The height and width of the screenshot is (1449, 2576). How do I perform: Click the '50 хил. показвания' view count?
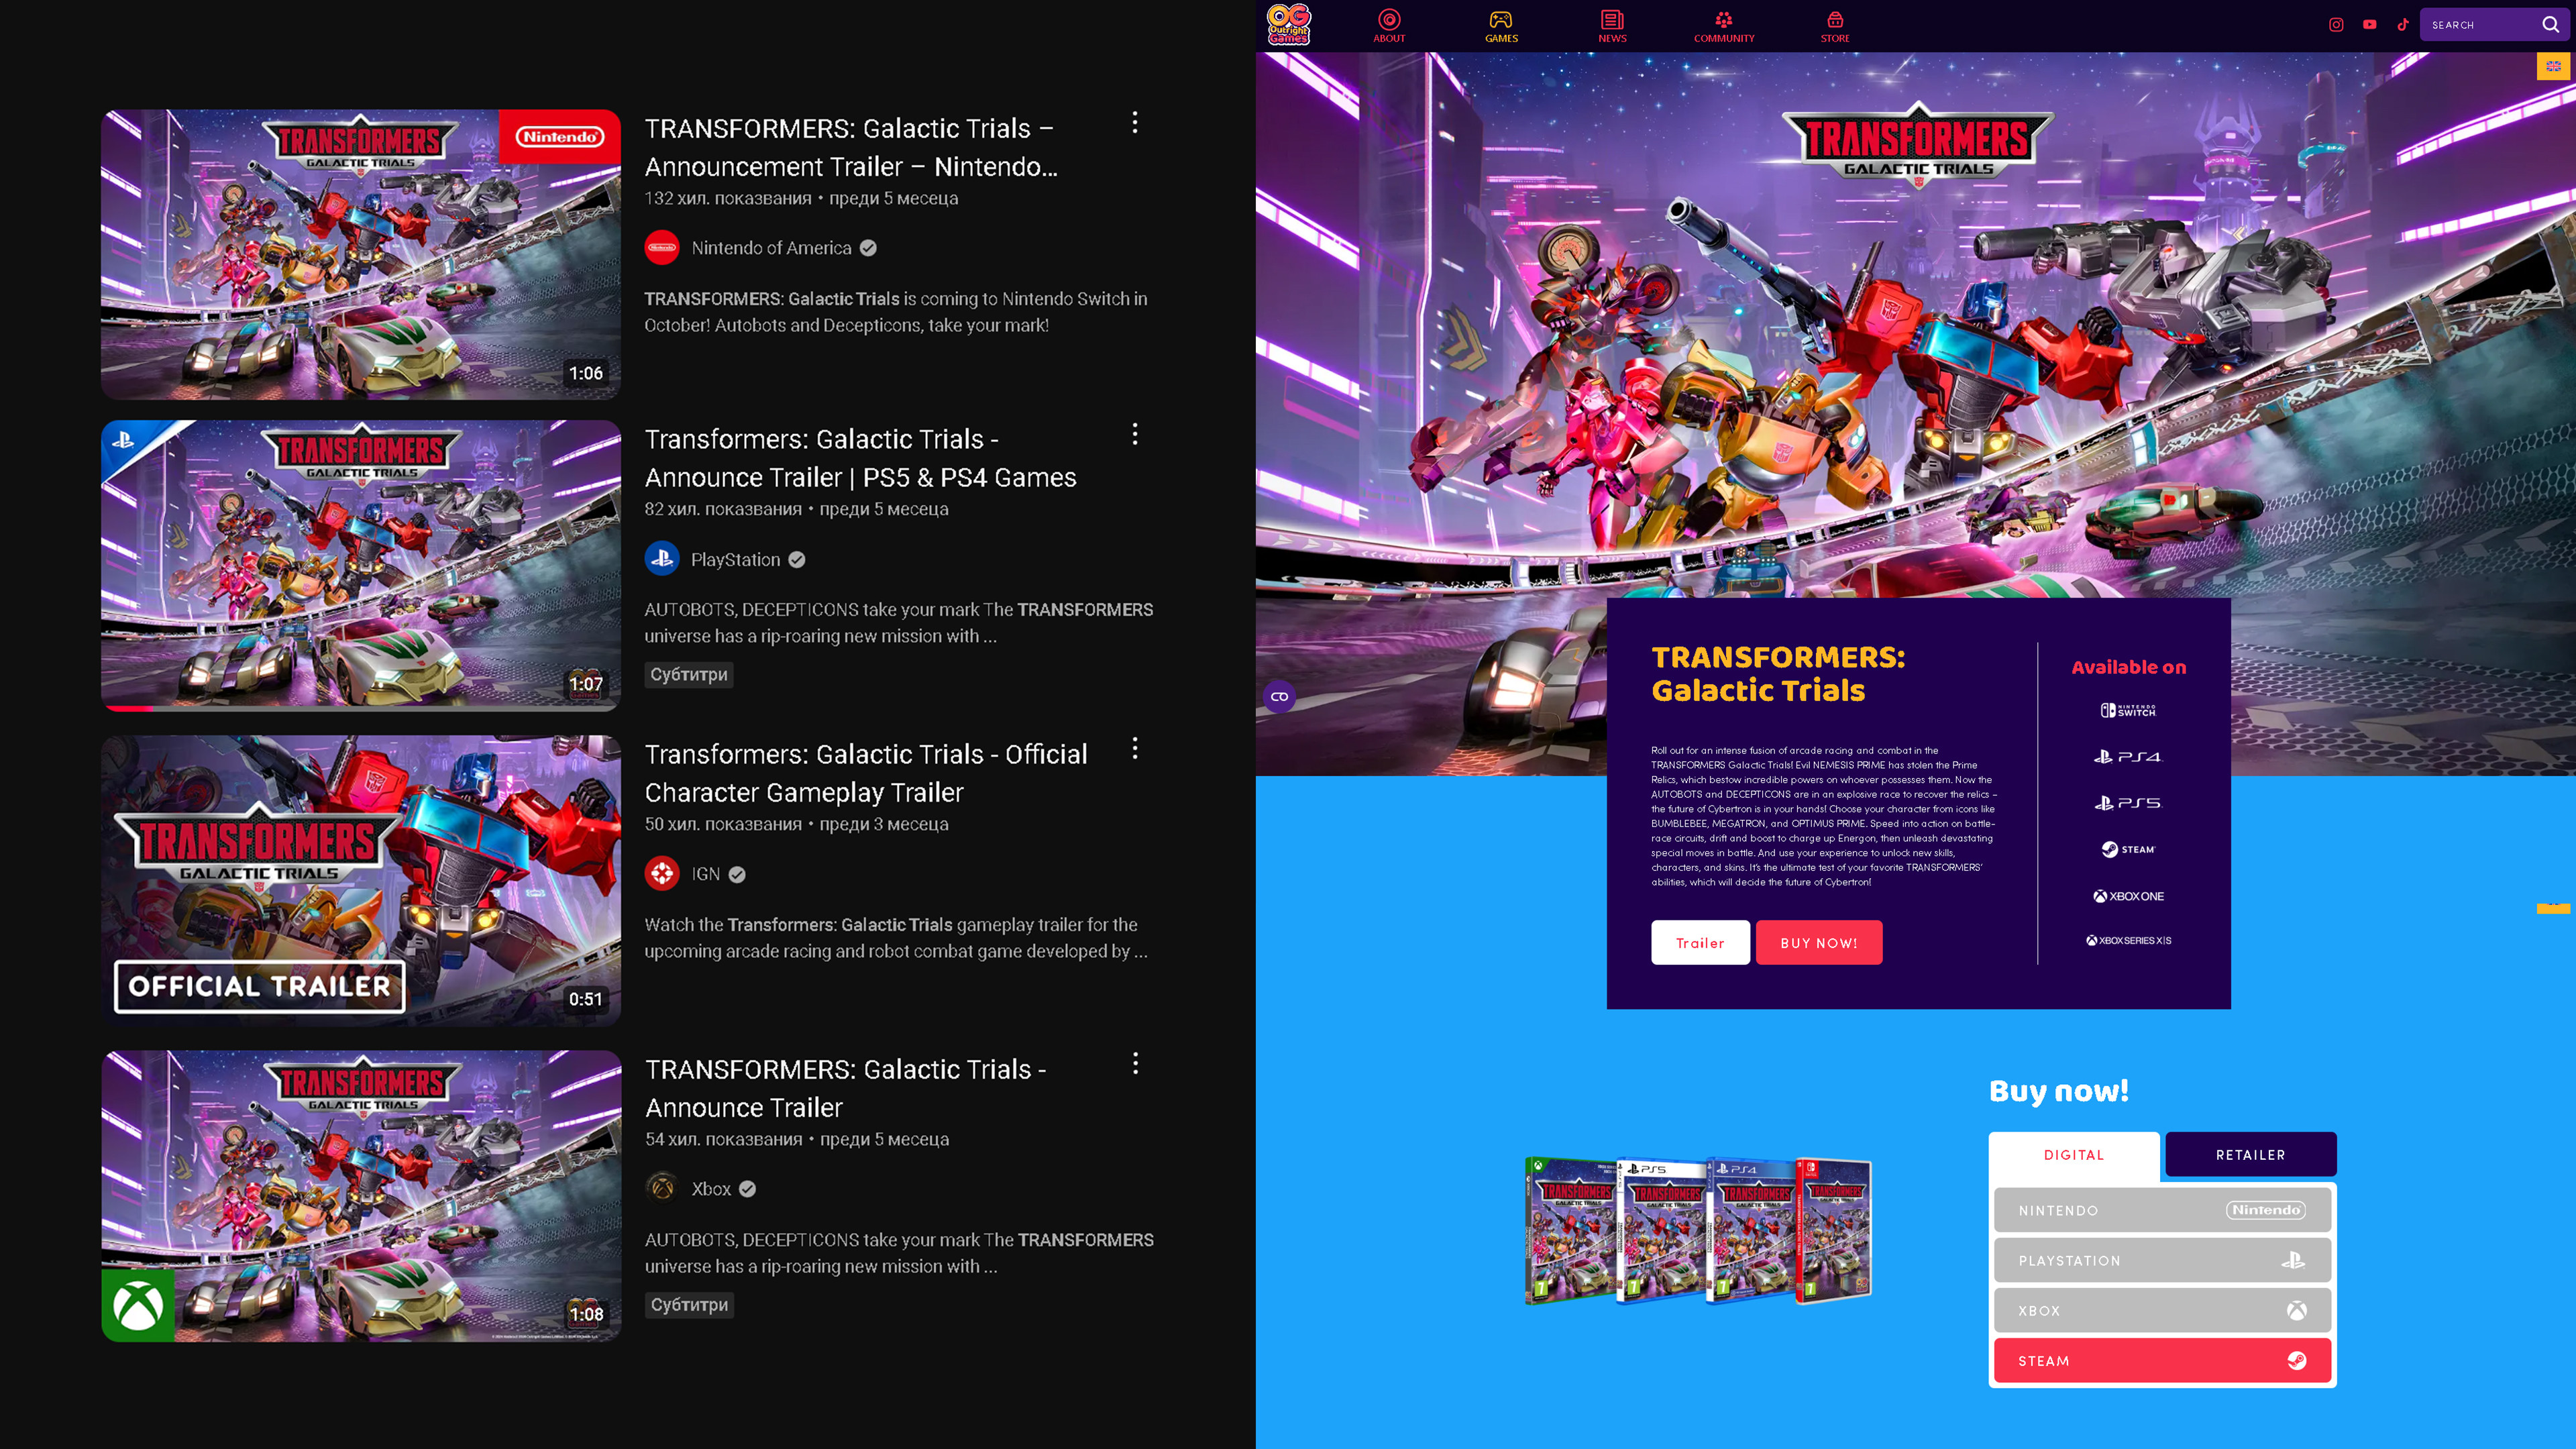coord(723,824)
